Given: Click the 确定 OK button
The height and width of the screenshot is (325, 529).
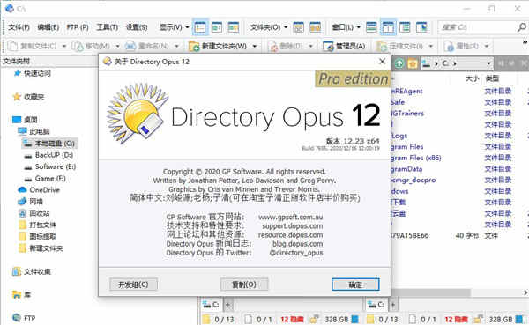Looking at the screenshot, I should point(355,284).
